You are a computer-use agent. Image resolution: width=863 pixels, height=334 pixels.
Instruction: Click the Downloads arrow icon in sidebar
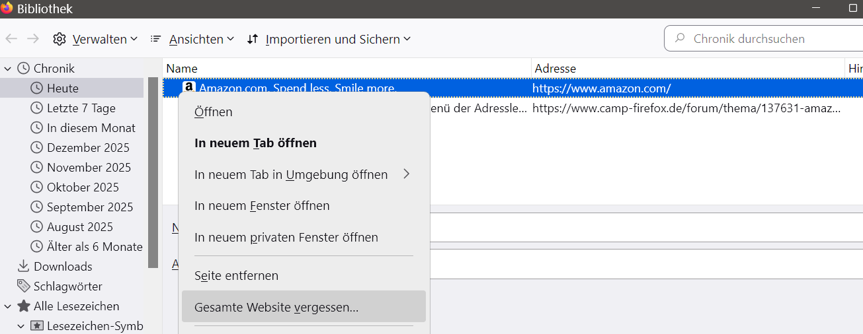24,266
